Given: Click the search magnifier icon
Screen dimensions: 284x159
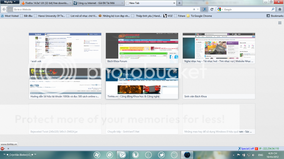Looking at the screenshot, I should (x=273, y=9).
